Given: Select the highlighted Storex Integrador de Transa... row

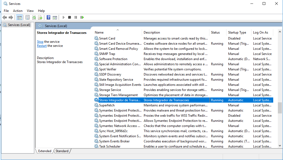Looking at the screenshot, I should point(183,100).
